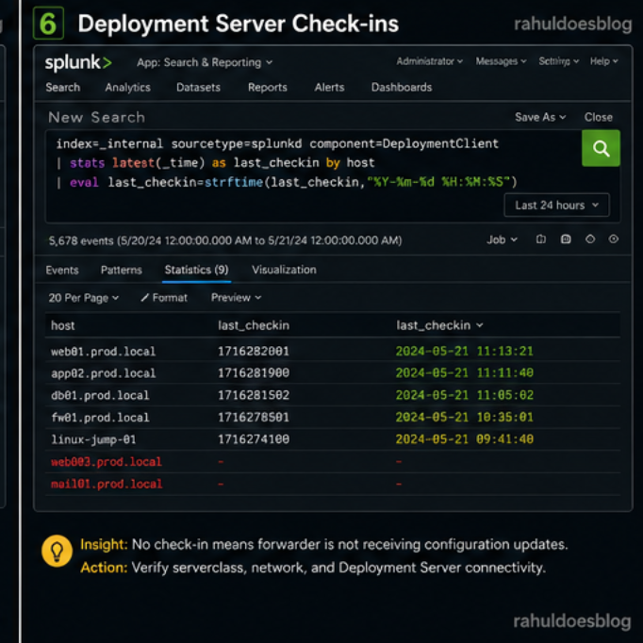Viewport: 643px width, 643px height.
Task: Open the App: Search & Reporting dropdown
Action: point(205,62)
